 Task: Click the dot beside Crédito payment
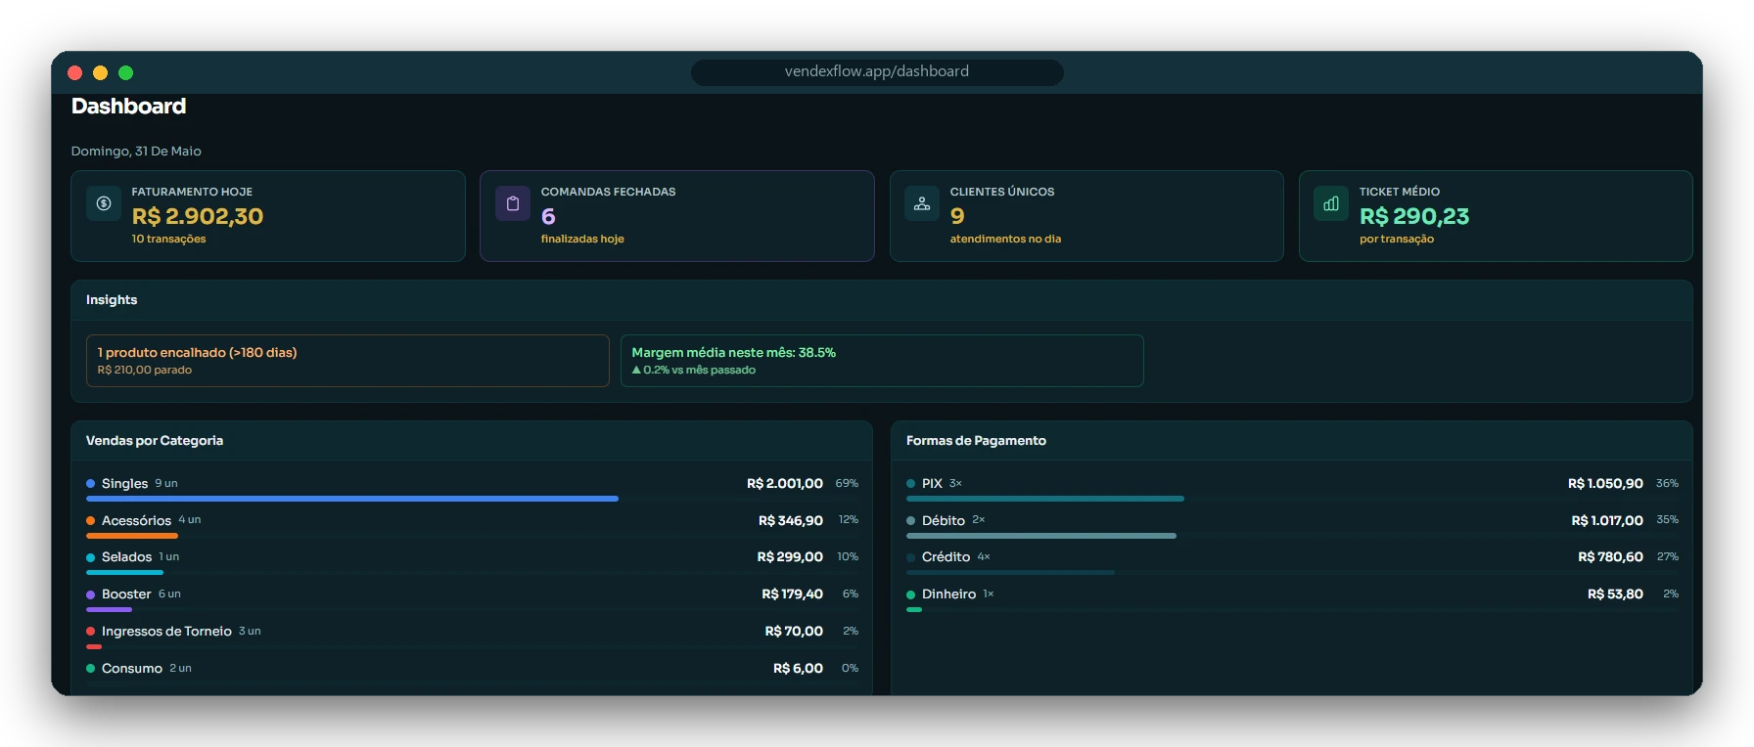click(x=910, y=557)
